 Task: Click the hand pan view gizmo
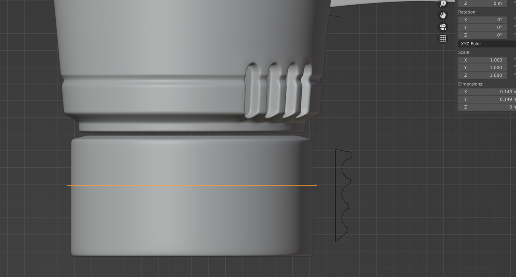pos(443,15)
